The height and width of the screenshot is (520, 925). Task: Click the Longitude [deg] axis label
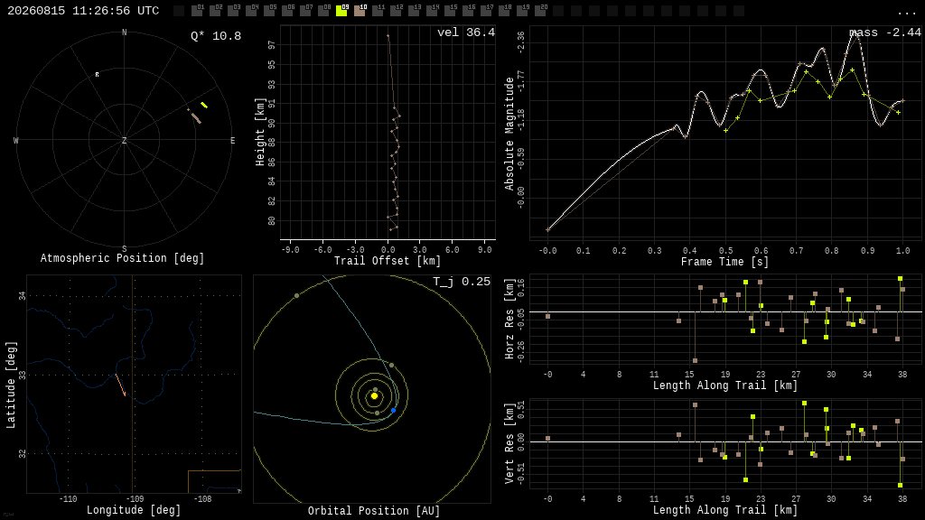(134, 510)
